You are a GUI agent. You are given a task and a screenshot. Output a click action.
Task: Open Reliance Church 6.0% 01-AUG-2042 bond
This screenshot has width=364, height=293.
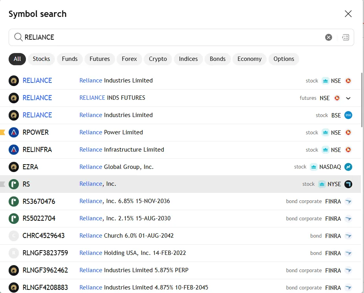(x=180, y=236)
